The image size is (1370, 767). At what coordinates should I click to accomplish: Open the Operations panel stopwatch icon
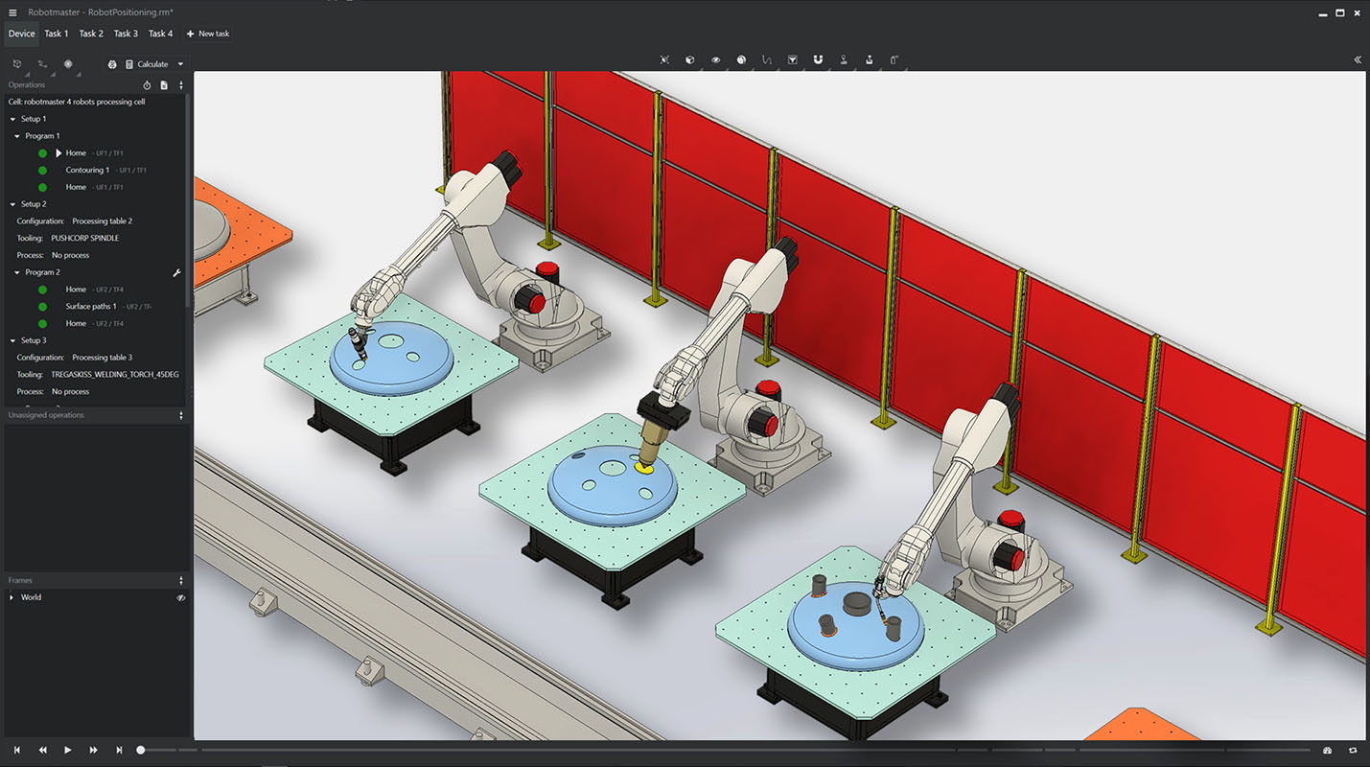147,84
